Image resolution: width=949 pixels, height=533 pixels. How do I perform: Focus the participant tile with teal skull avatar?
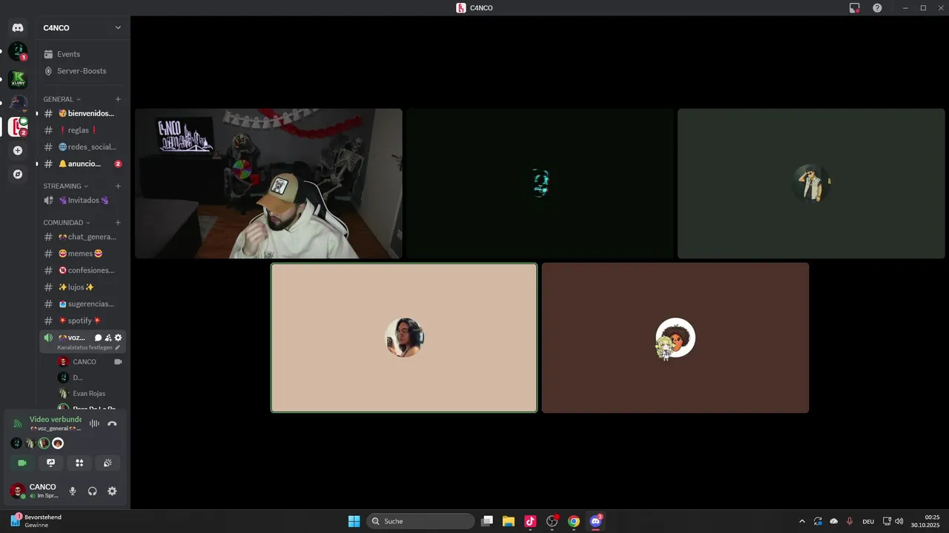point(540,184)
